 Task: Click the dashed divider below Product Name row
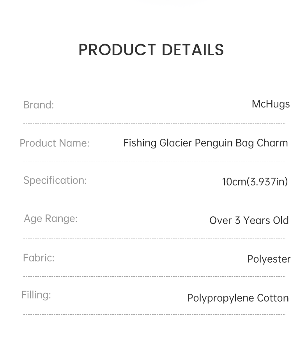pyautogui.click(x=154, y=162)
